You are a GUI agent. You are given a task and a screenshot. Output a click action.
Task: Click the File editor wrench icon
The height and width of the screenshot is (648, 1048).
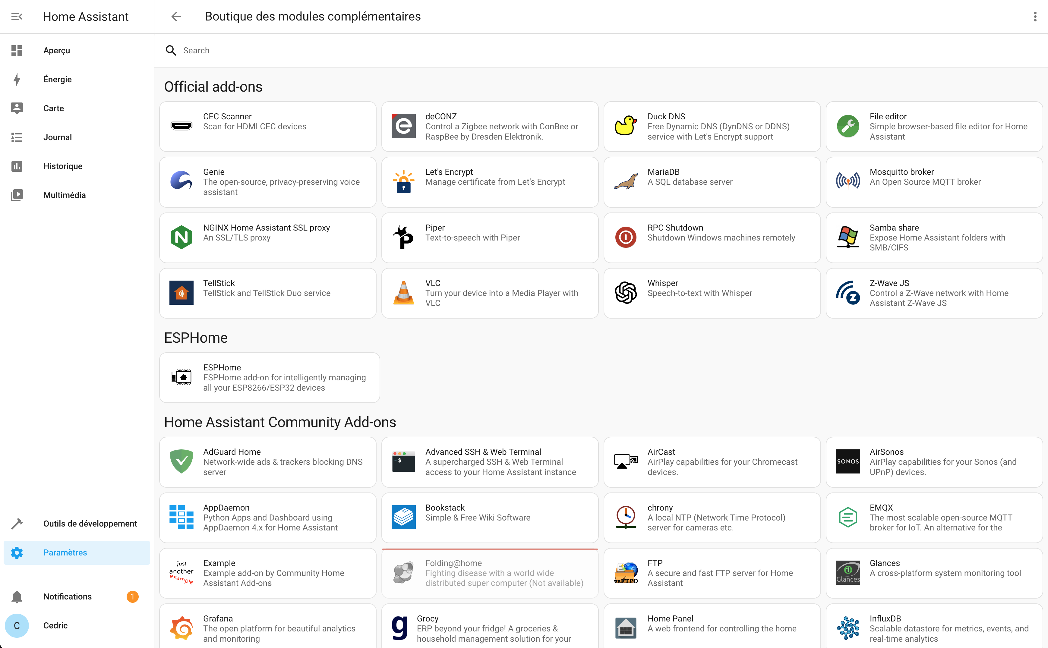pyautogui.click(x=848, y=126)
